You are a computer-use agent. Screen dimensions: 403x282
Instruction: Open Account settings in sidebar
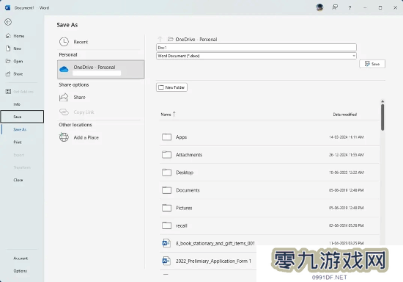[x=21, y=258]
